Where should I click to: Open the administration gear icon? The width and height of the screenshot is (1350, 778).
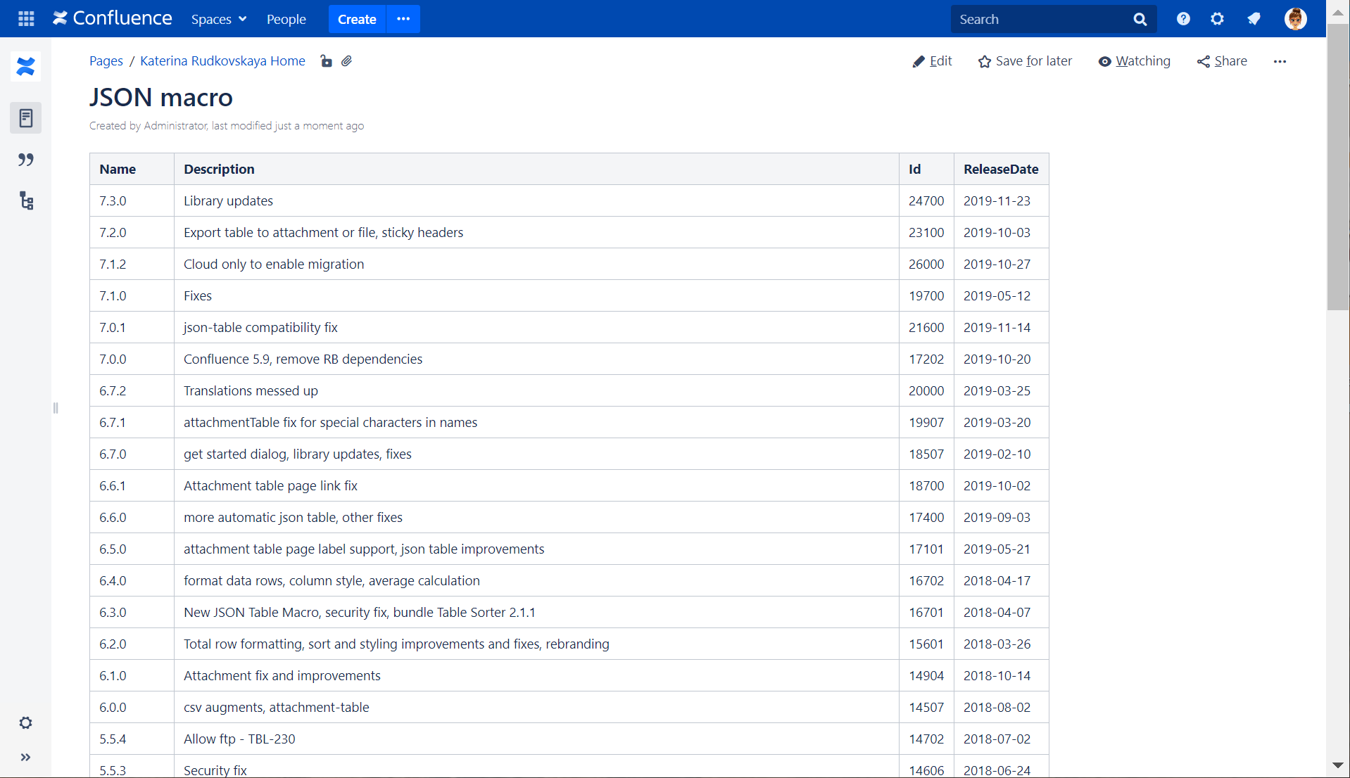click(x=1217, y=19)
